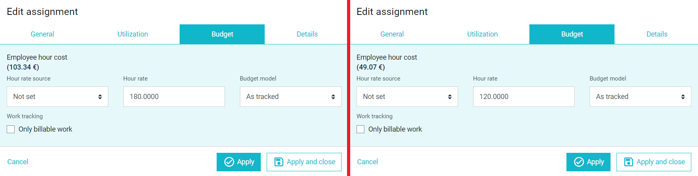Click checkmark icon on left Apply button
This screenshot has width=698, height=176.
point(229,162)
